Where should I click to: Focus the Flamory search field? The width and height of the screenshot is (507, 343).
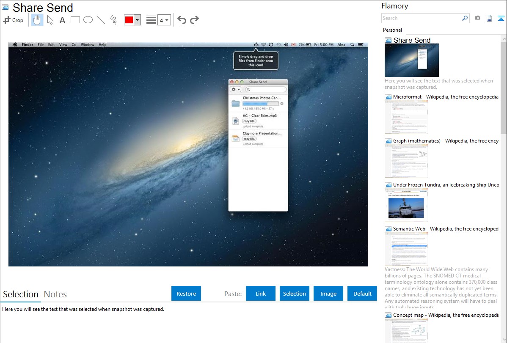tap(421, 18)
